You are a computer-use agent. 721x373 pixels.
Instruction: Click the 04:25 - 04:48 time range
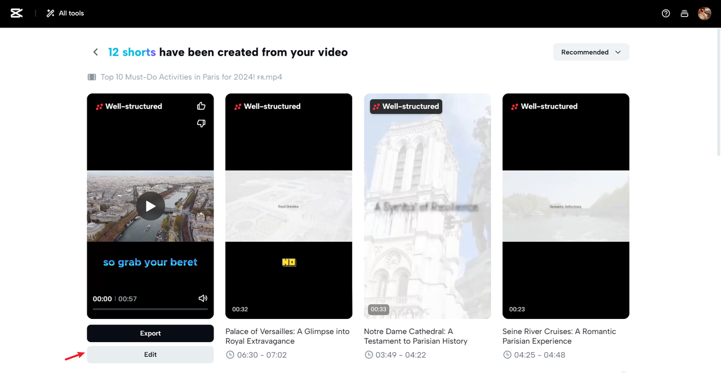pos(540,355)
